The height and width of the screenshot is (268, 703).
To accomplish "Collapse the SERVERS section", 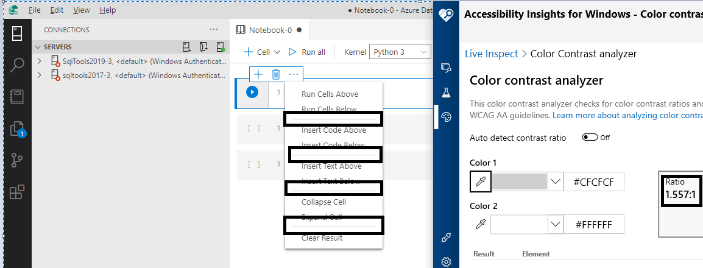I will coord(38,47).
